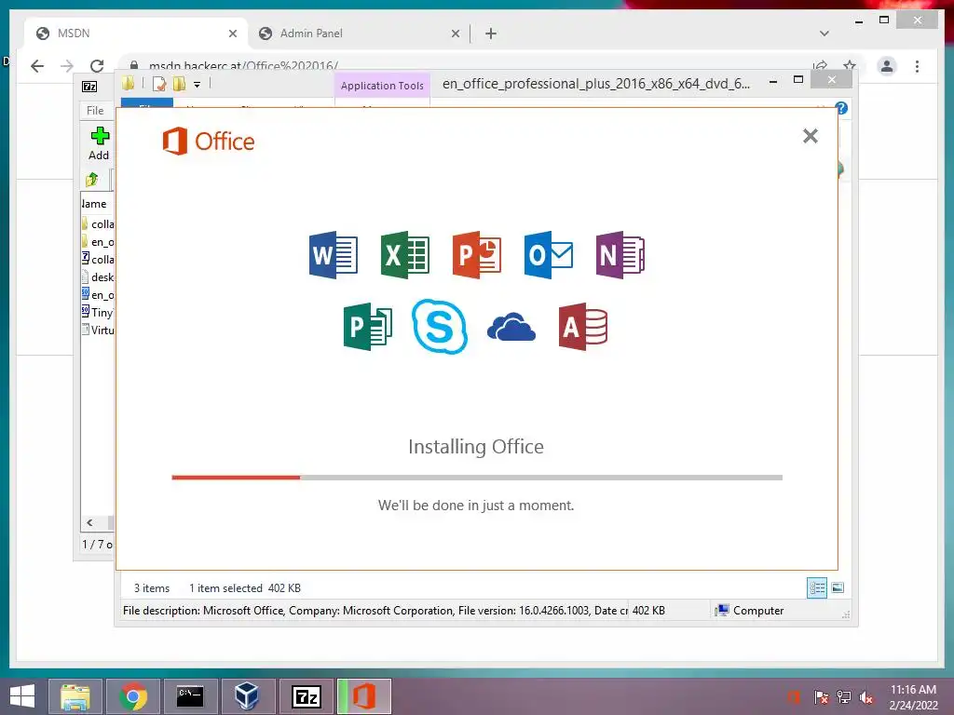
Task: Open VirtualBox from the taskbar
Action: (x=247, y=696)
